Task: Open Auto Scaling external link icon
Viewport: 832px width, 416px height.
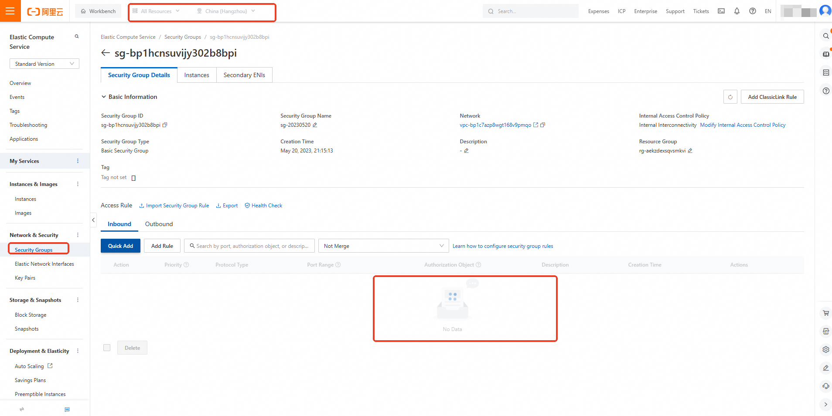Action: (50, 366)
